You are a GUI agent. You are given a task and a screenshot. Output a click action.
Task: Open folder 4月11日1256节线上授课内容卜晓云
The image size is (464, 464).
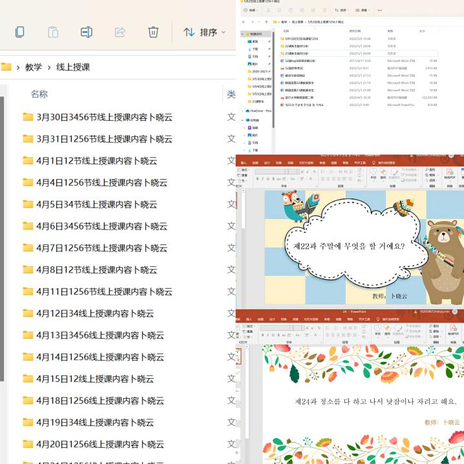point(104,291)
